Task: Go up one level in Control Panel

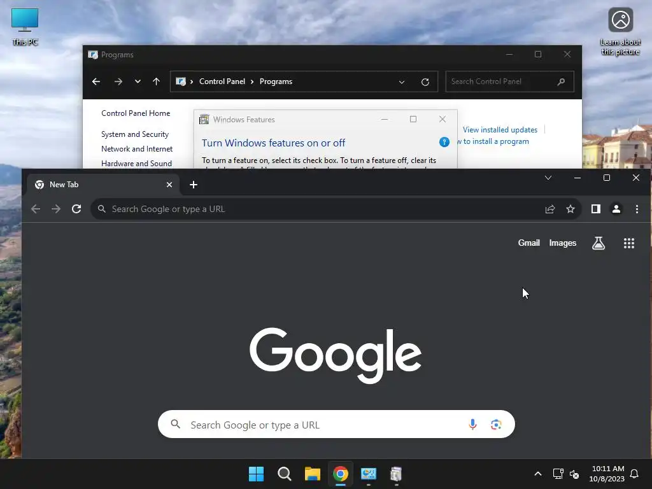Action: pyautogui.click(x=157, y=81)
